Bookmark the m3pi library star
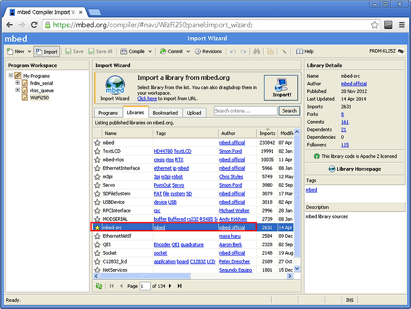 click(97, 176)
